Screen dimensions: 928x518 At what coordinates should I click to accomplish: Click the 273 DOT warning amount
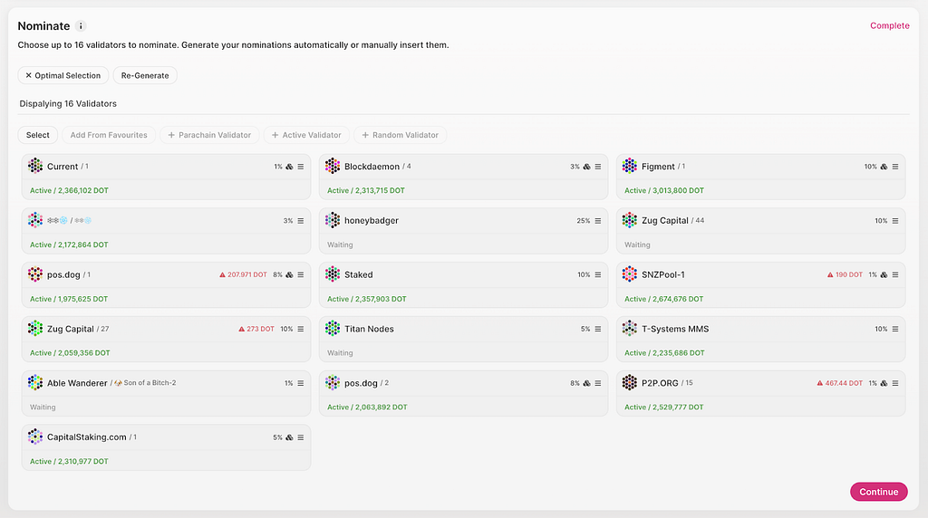point(260,329)
